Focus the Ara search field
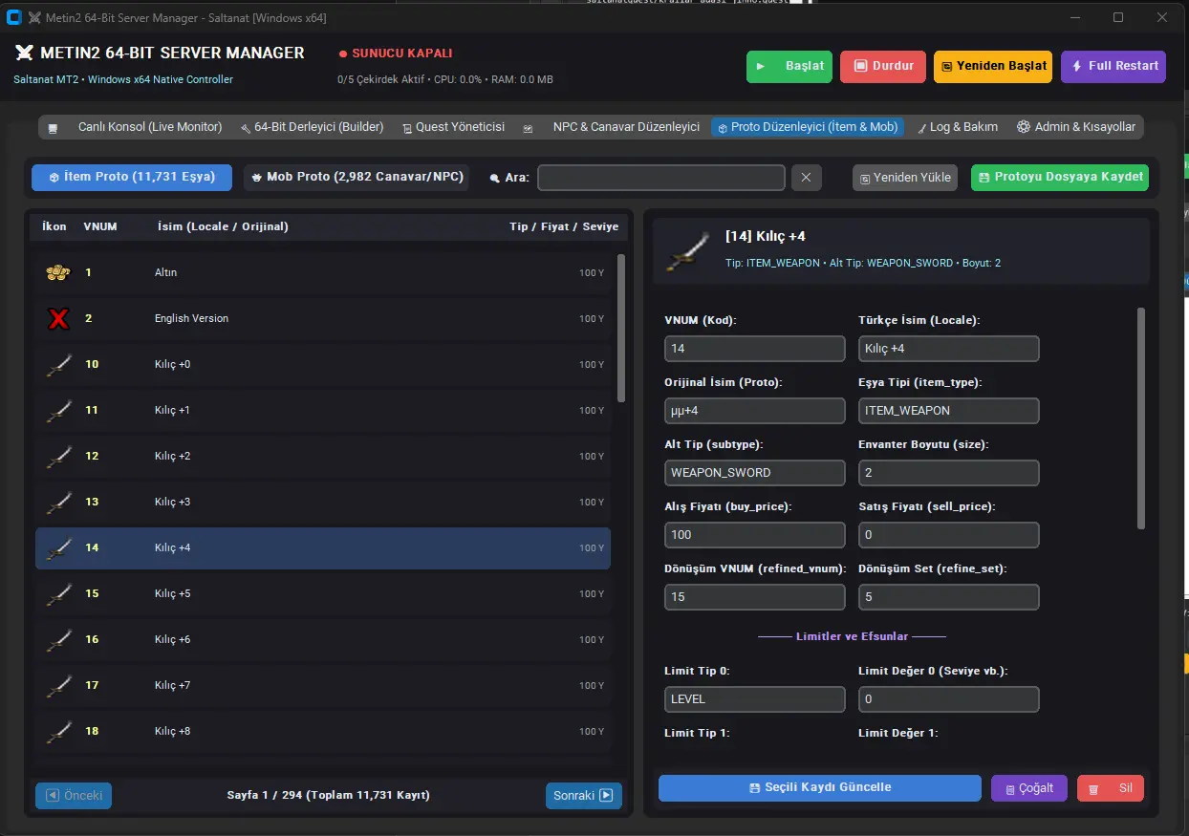The height and width of the screenshot is (836, 1189). click(661, 178)
